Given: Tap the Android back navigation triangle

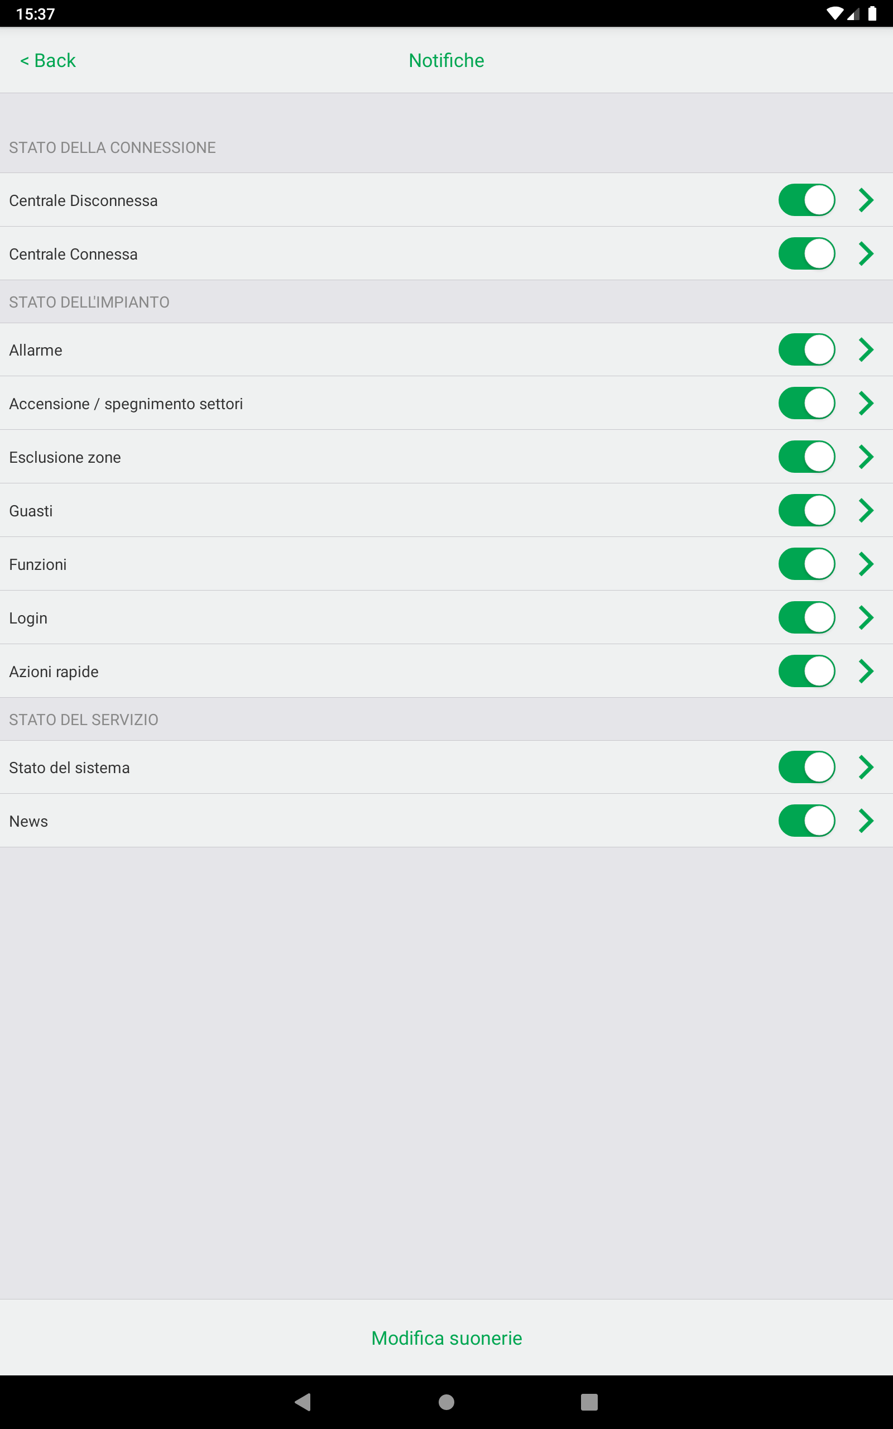Looking at the screenshot, I should [x=303, y=1401].
